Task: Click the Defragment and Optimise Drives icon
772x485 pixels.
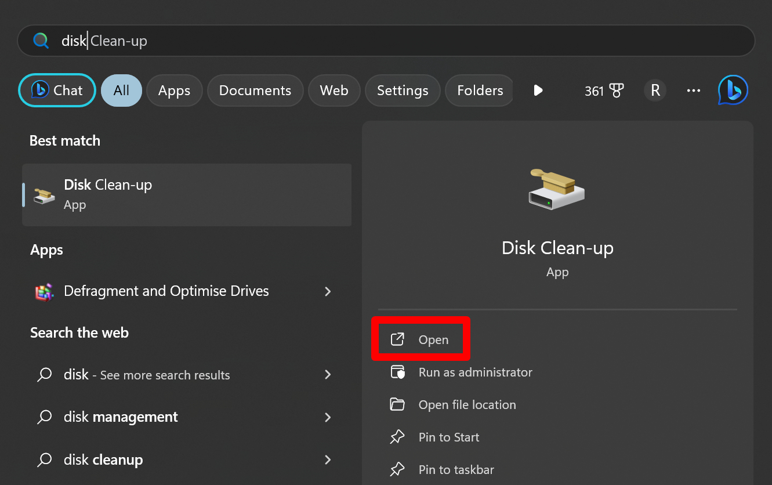Action: tap(44, 291)
